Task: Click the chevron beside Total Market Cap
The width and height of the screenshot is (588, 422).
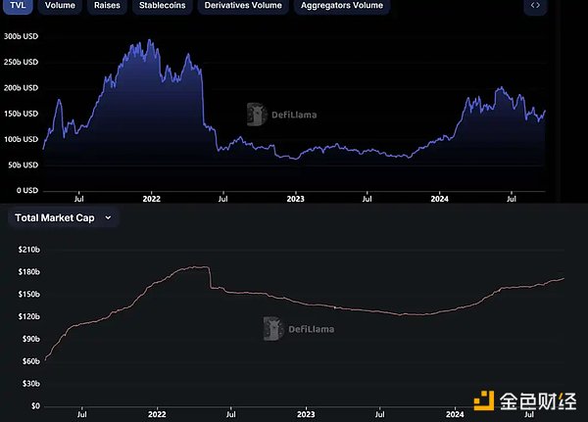Action: click(x=108, y=217)
